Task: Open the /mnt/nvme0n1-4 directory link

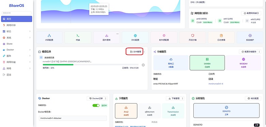Action: pyautogui.click(x=216, y=84)
